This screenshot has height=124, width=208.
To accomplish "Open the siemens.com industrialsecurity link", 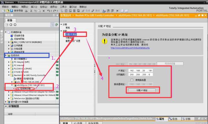I will coord(130,48).
